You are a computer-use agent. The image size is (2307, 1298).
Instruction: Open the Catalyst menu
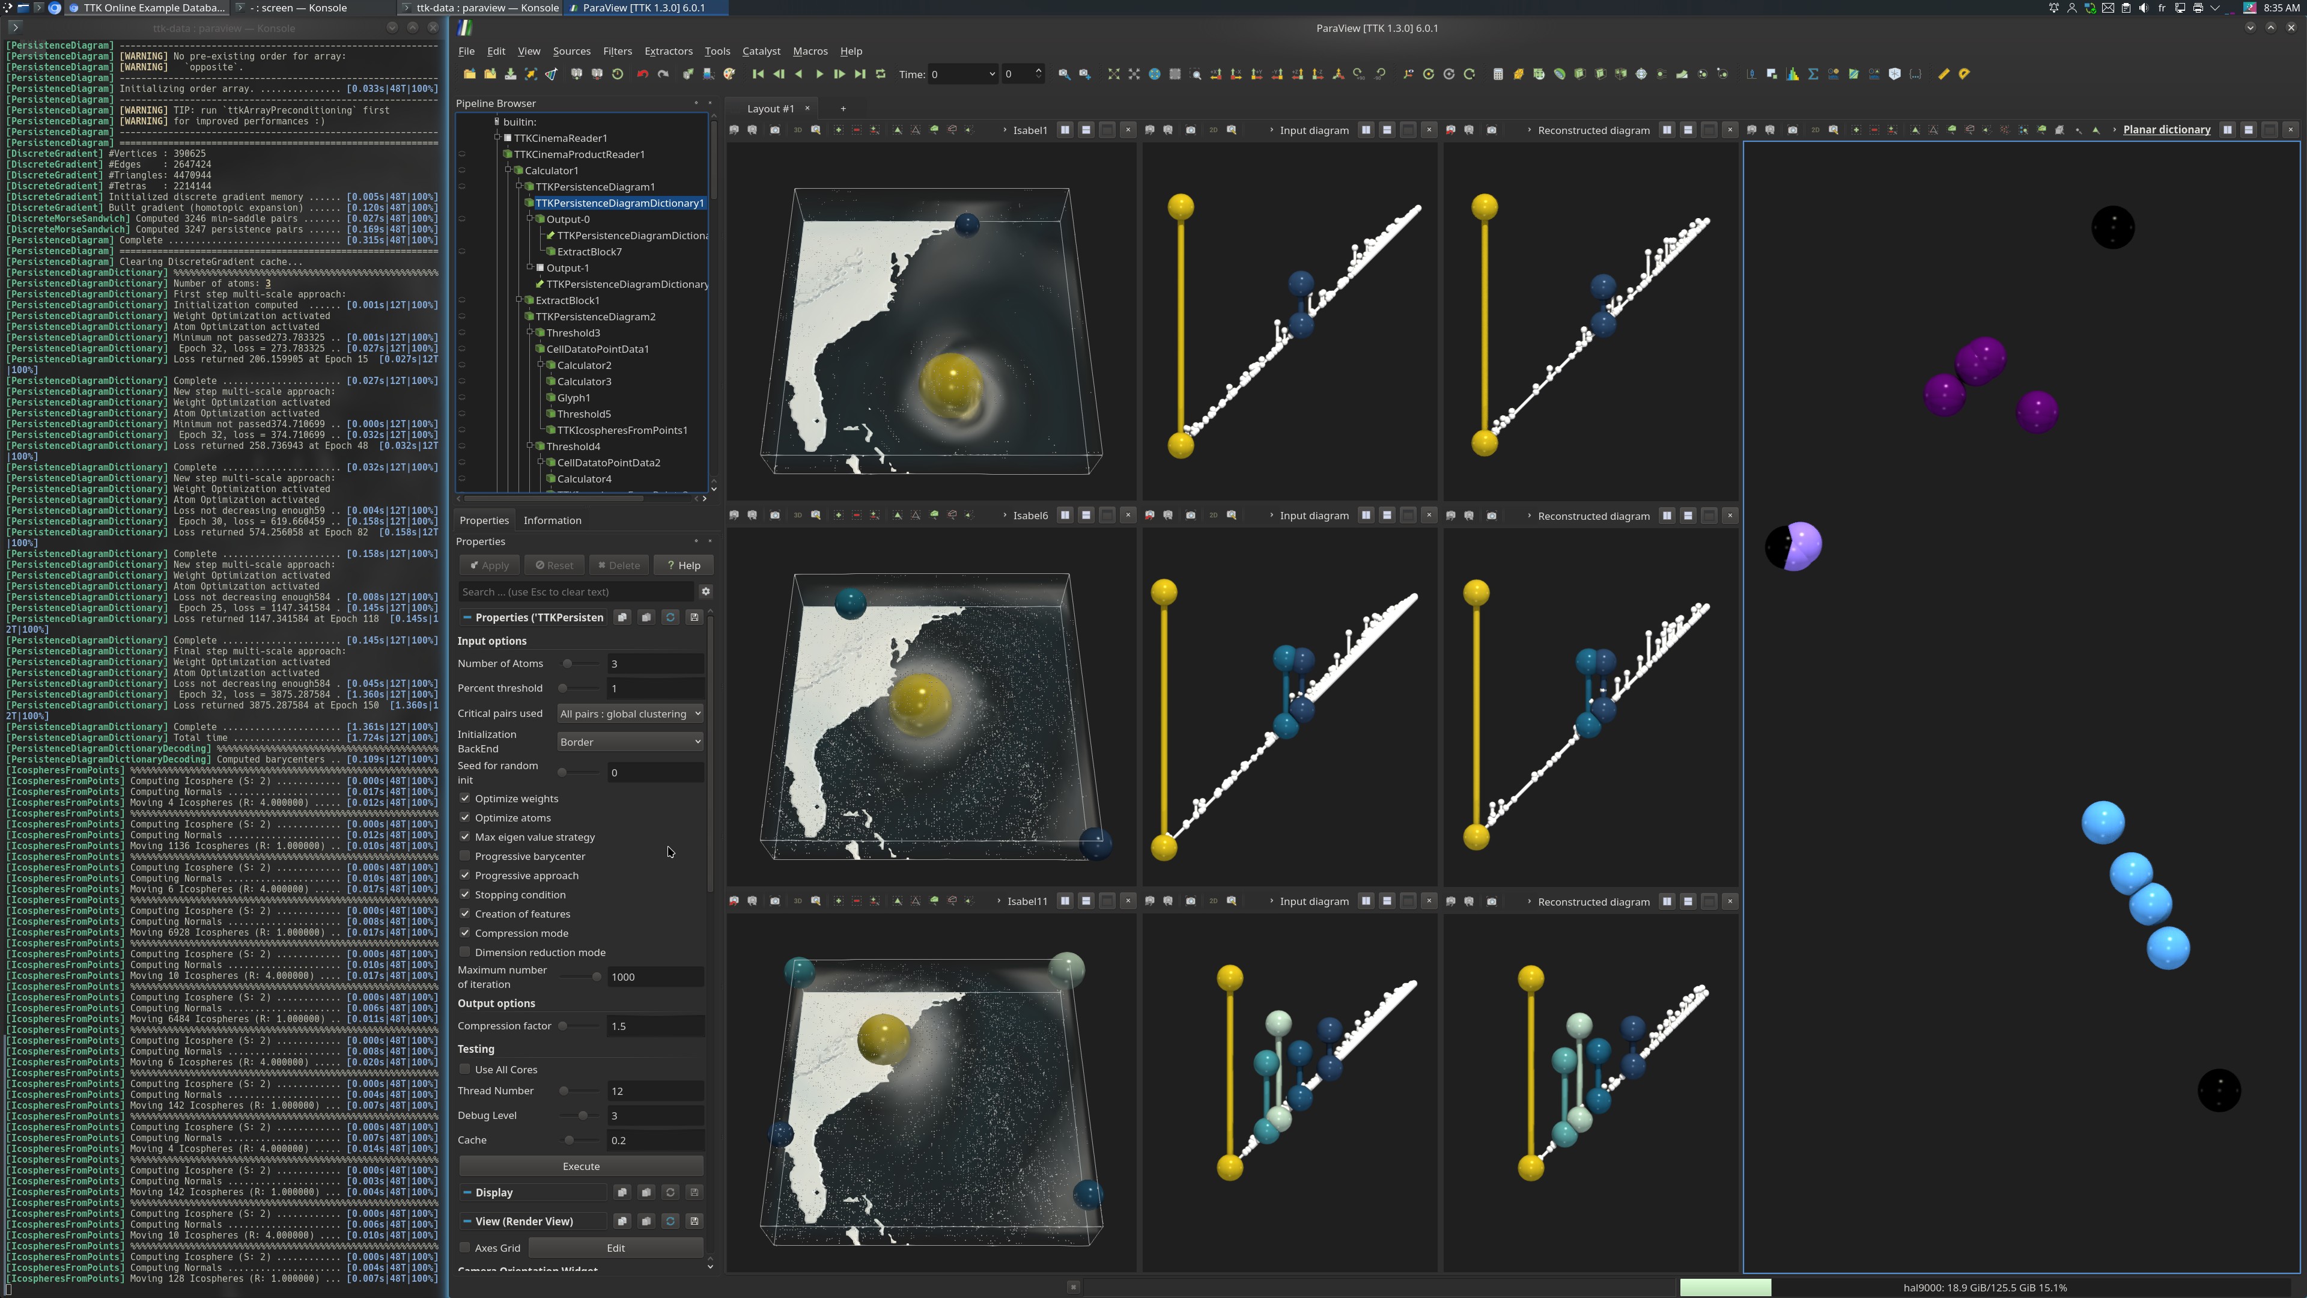point(761,51)
